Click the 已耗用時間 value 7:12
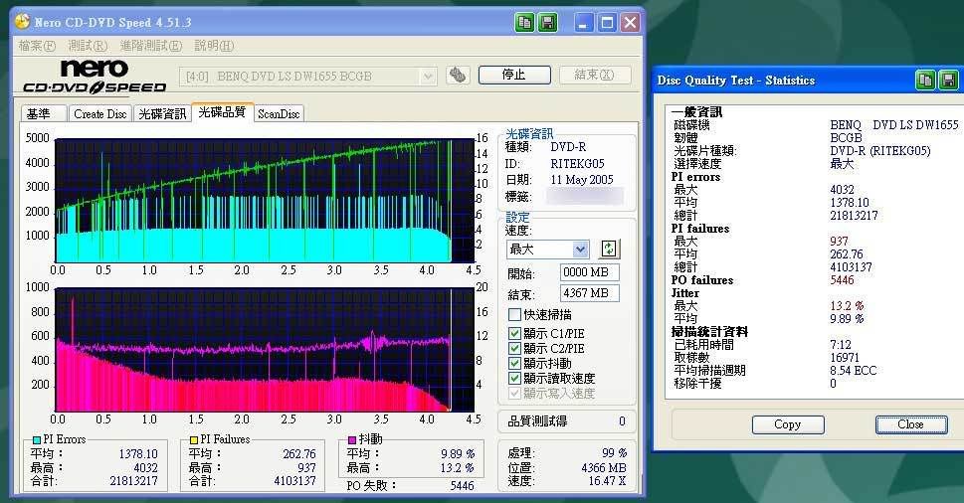The width and height of the screenshot is (964, 503). click(840, 345)
